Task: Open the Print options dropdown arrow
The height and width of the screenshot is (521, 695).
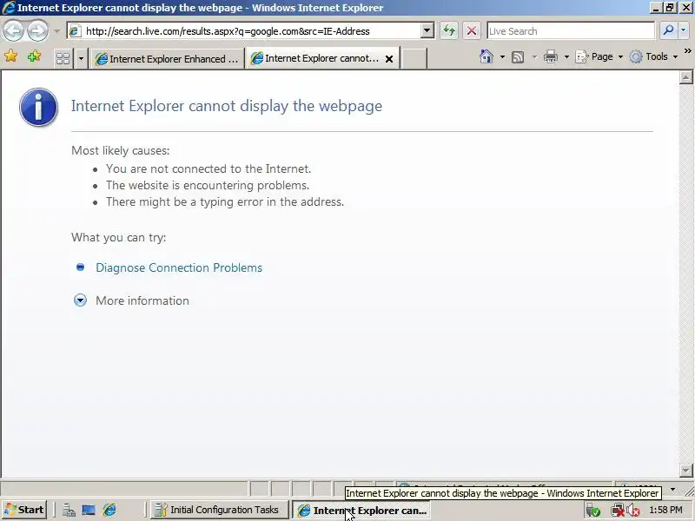Action: [x=566, y=56]
